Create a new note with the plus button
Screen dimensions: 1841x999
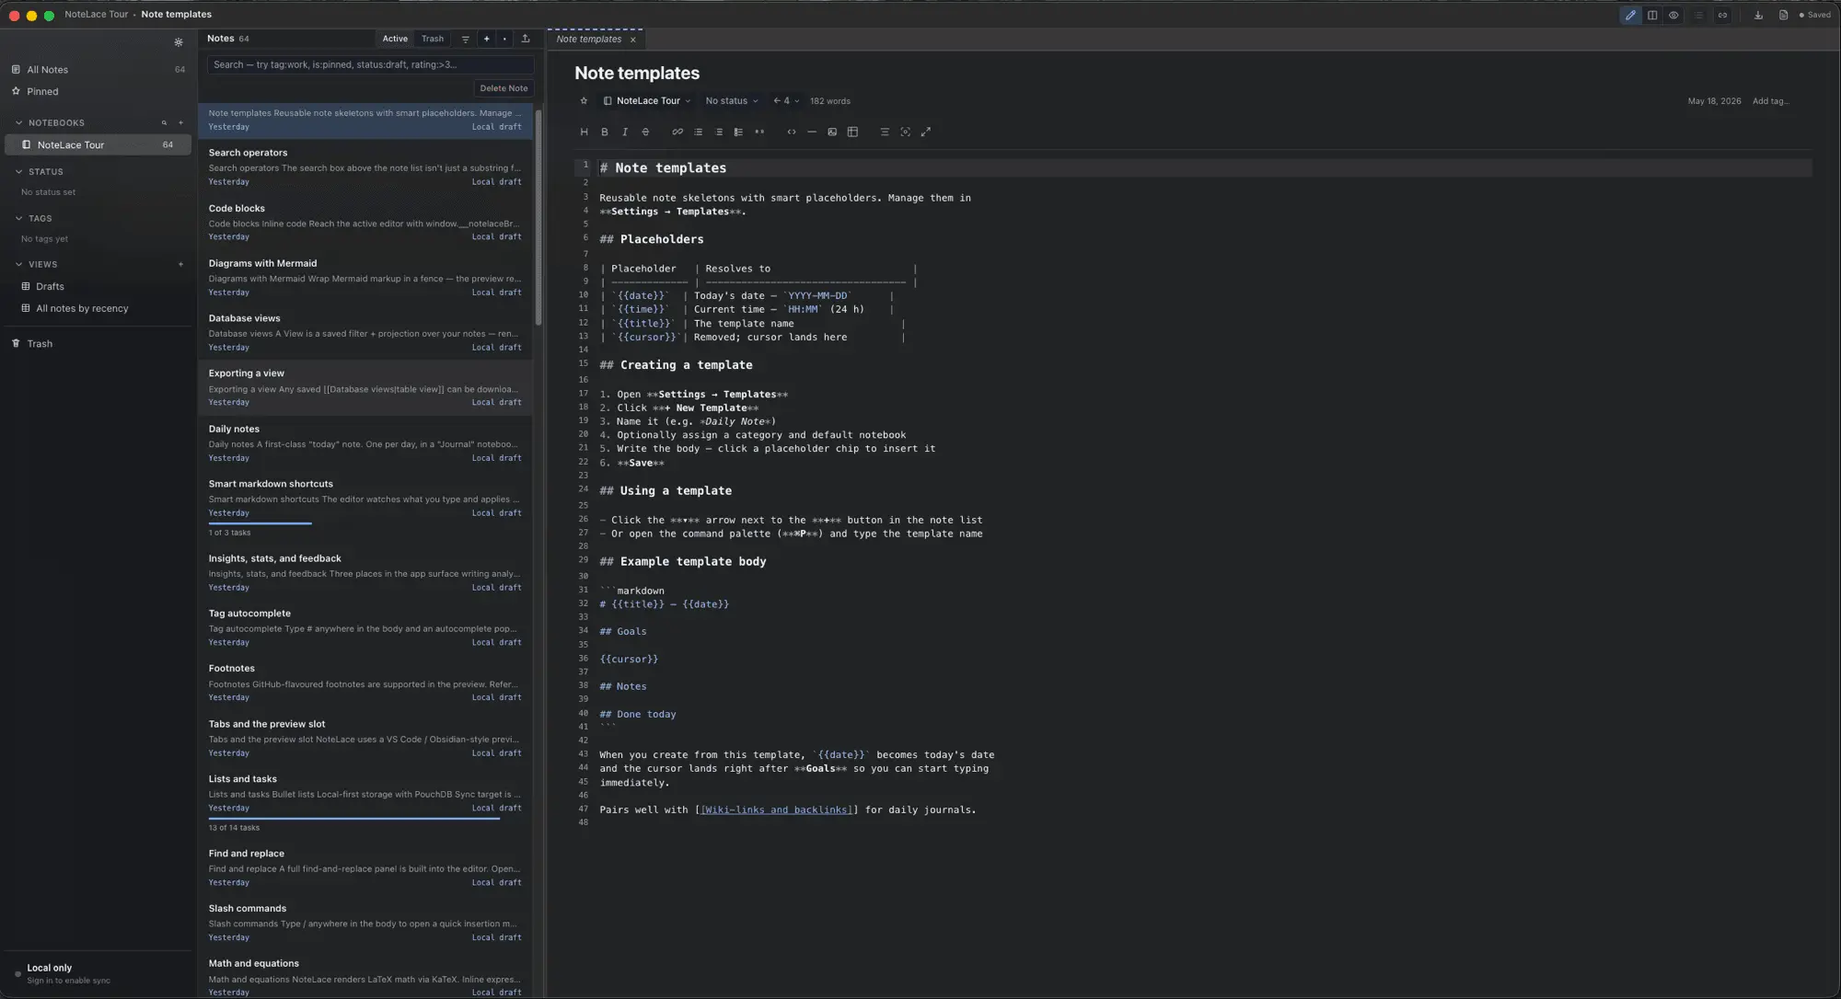pyautogui.click(x=487, y=39)
